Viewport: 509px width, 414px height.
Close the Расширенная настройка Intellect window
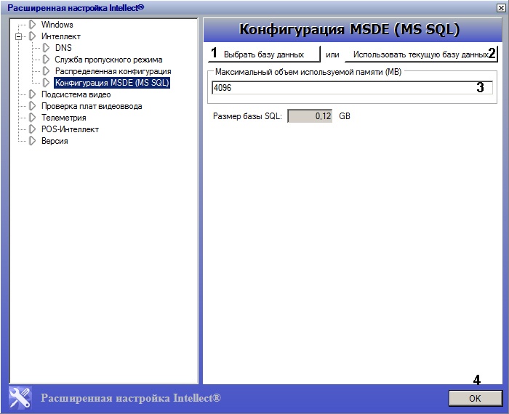coord(499,7)
